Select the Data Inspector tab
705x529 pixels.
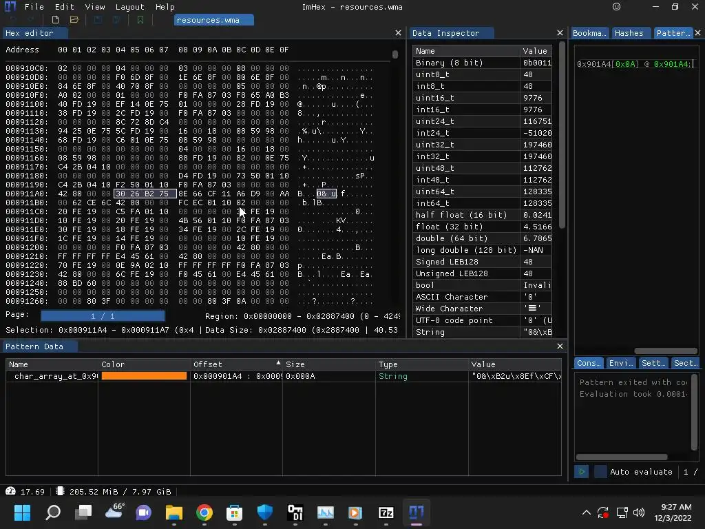tap(452, 33)
